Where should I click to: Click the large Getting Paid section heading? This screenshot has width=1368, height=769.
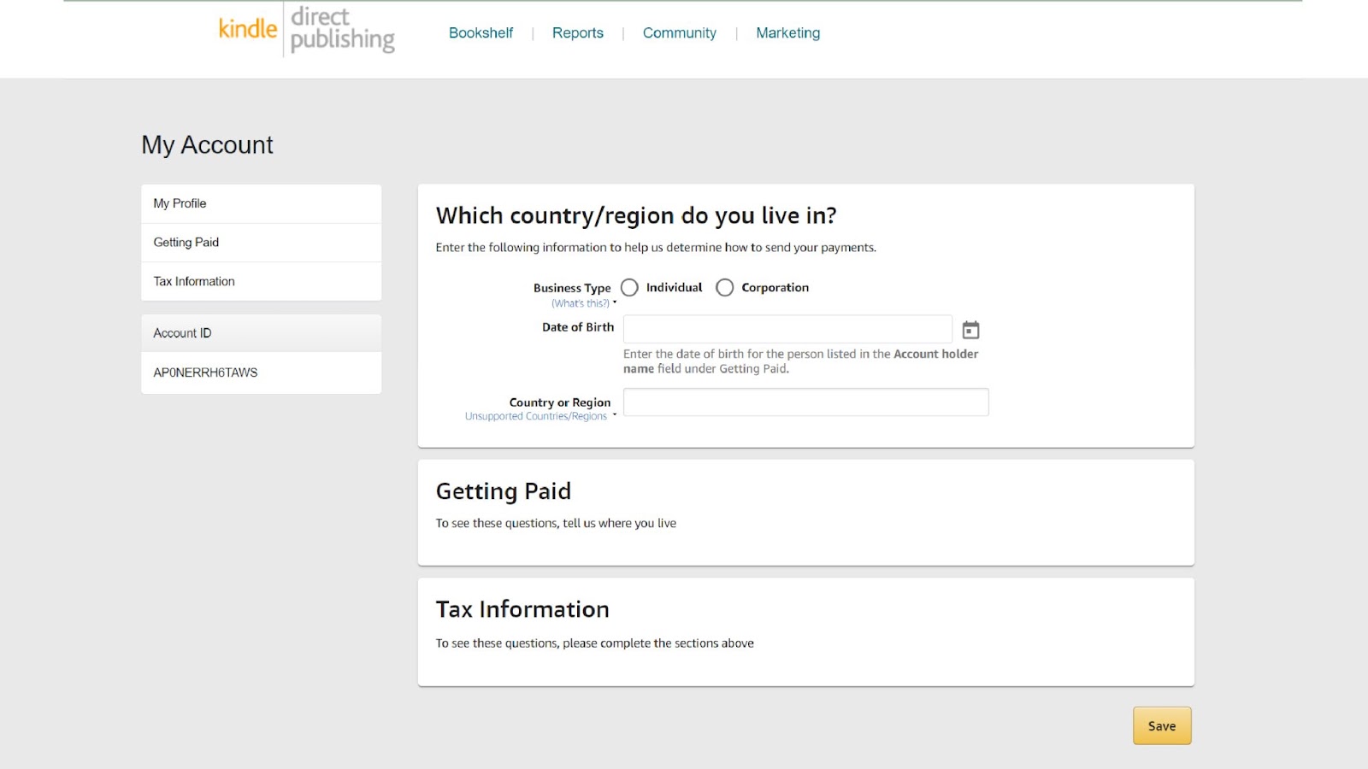click(503, 491)
